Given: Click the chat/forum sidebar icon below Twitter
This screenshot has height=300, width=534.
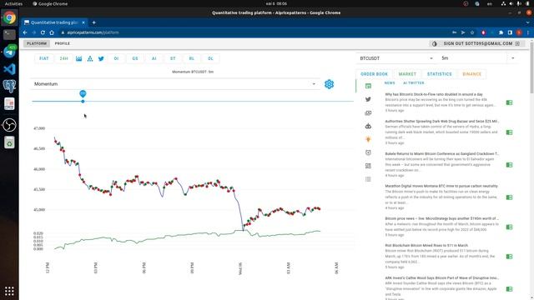Looking at the screenshot, I should pyautogui.click(x=368, y=113).
